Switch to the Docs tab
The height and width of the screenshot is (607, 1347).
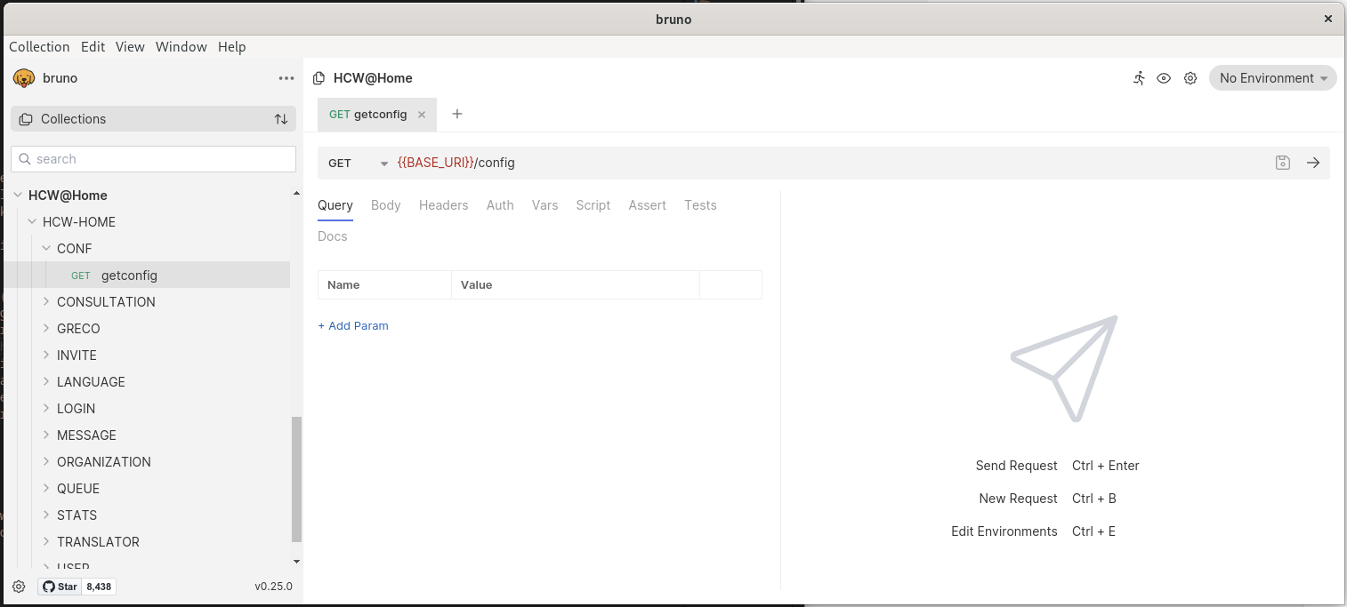[333, 236]
